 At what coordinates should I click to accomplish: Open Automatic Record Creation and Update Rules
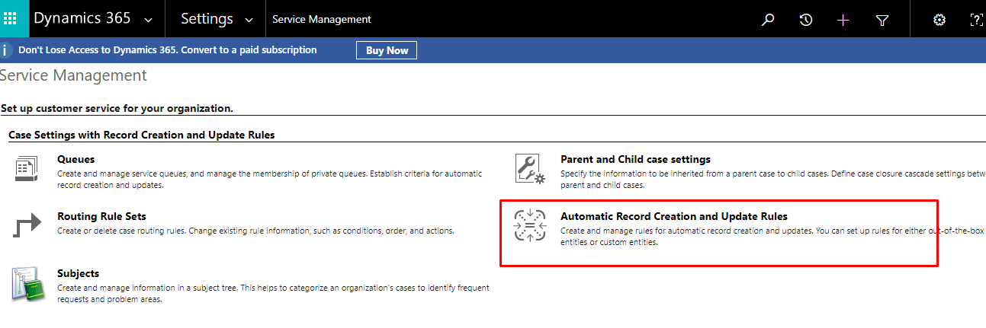click(673, 217)
